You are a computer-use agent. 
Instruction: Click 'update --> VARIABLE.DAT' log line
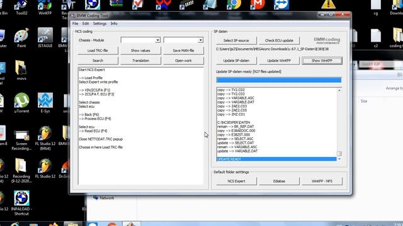click(237, 151)
